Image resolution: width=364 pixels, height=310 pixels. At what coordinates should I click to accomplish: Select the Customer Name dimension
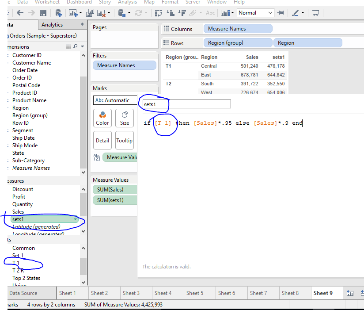[x=31, y=63]
